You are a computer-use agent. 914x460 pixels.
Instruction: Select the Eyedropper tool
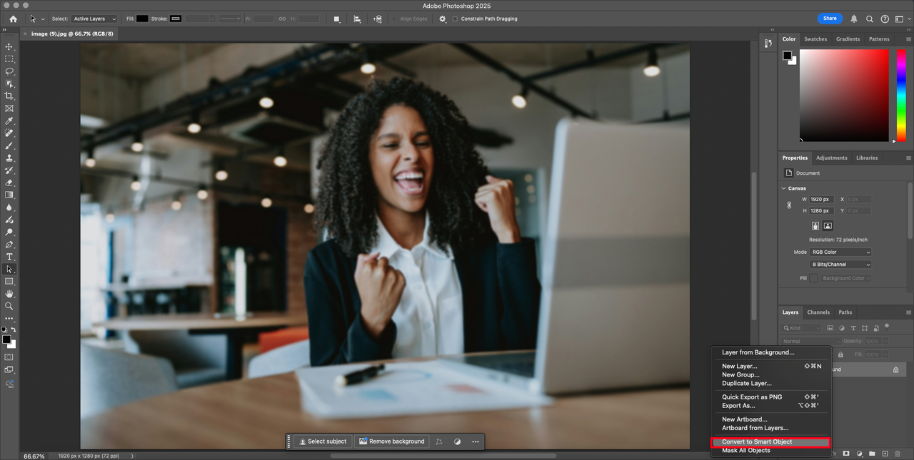click(9, 121)
